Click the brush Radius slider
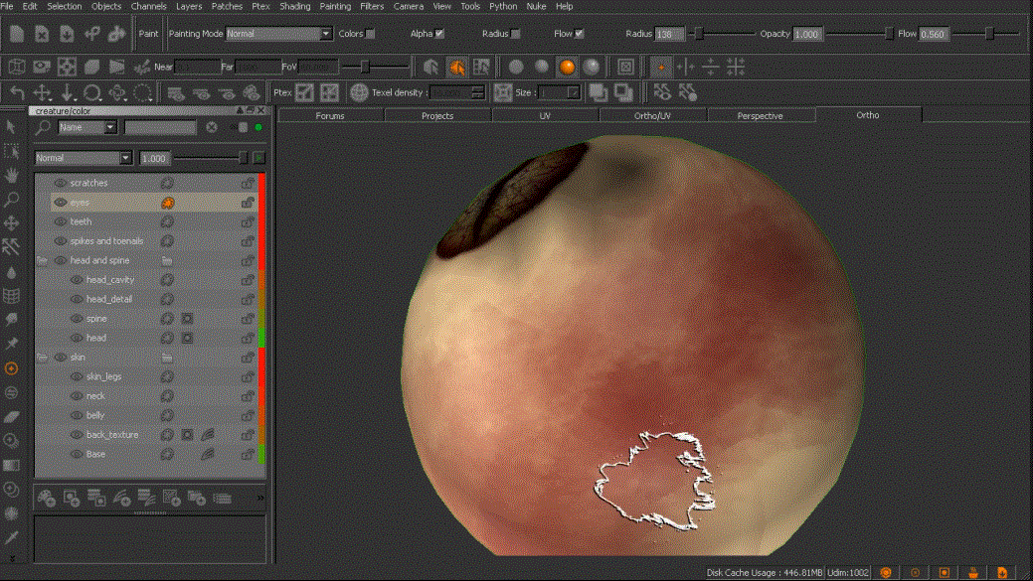1033x581 pixels. (x=722, y=34)
